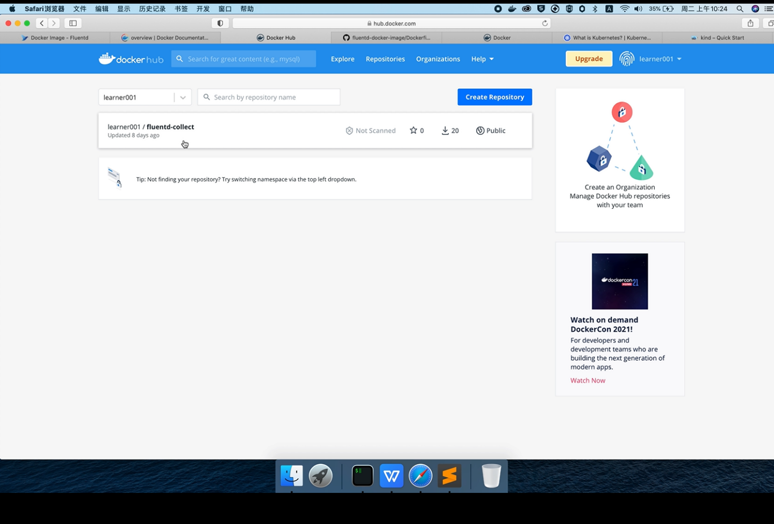Switch to What is Kubernetes tab
The height and width of the screenshot is (524, 774).
[x=607, y=38]
